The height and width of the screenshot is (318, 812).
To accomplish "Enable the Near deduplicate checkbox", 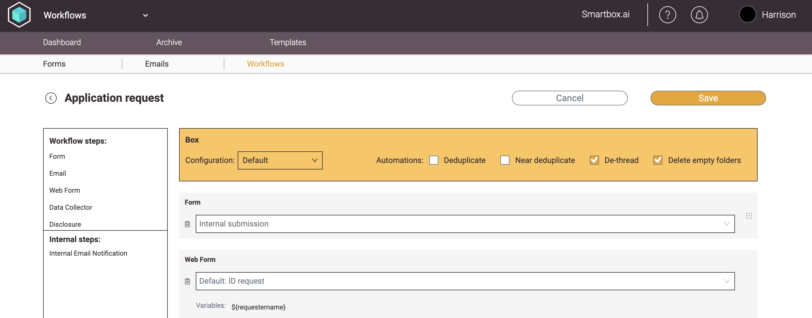I will pyautogui.click(x=505, y=160).
